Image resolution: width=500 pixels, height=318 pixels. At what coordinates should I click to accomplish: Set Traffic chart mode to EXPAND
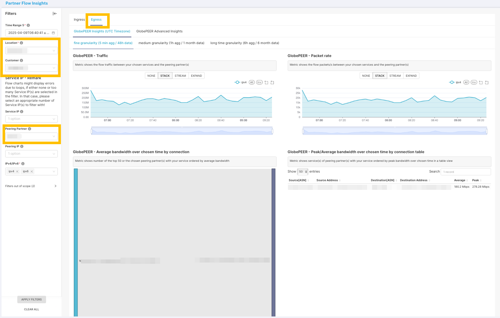(x=196, y=75)
